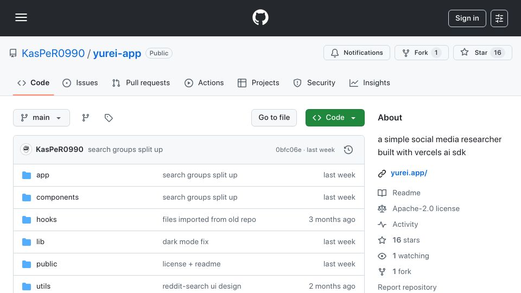Click the Go to file button

click(x=274, y=118)
